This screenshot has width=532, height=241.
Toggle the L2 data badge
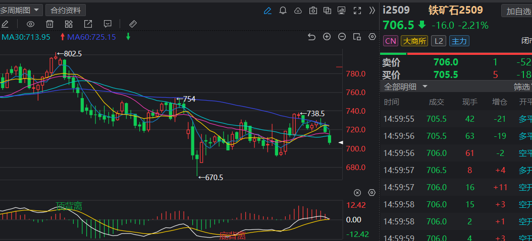click(439, 41)
